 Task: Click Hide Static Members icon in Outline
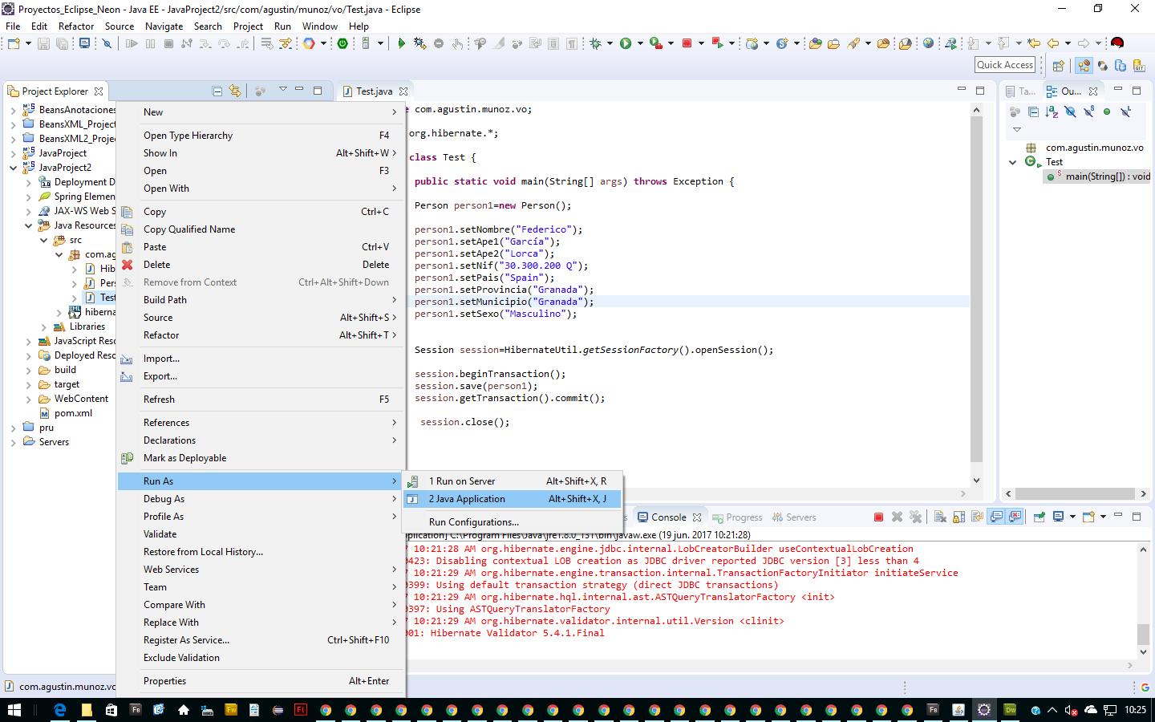pyautogui.click(x=1088, y=112)
